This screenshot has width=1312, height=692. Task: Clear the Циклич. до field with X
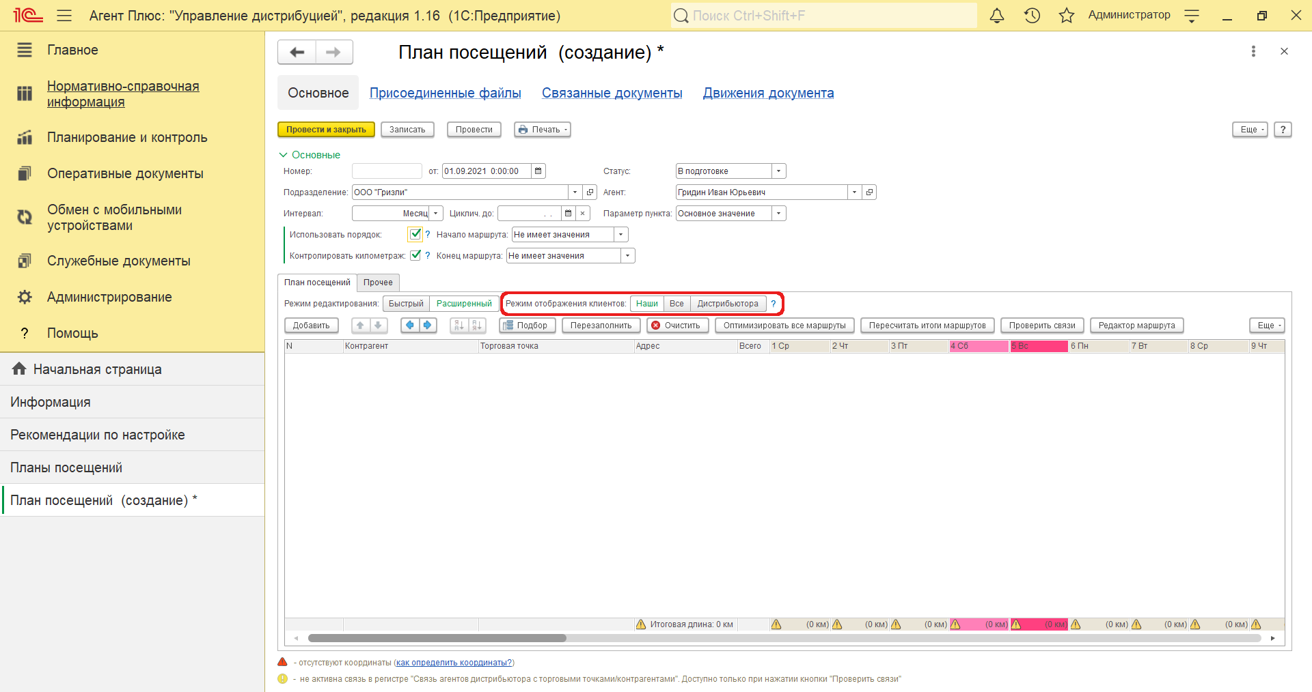coord(583,214)
